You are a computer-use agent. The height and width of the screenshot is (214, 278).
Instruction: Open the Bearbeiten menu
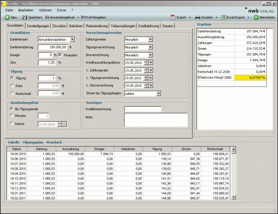[26, 10]
